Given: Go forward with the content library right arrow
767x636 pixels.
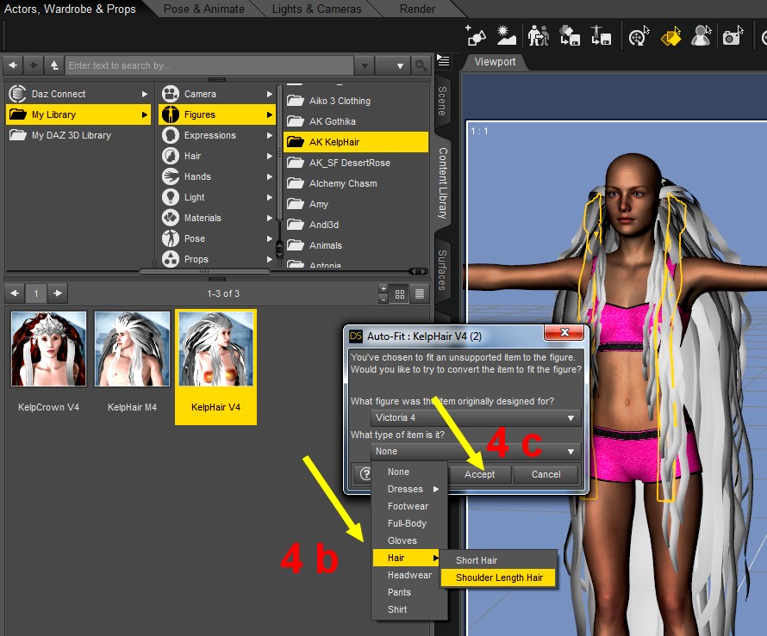Looking at the screenshot, I should coord(34,65).
